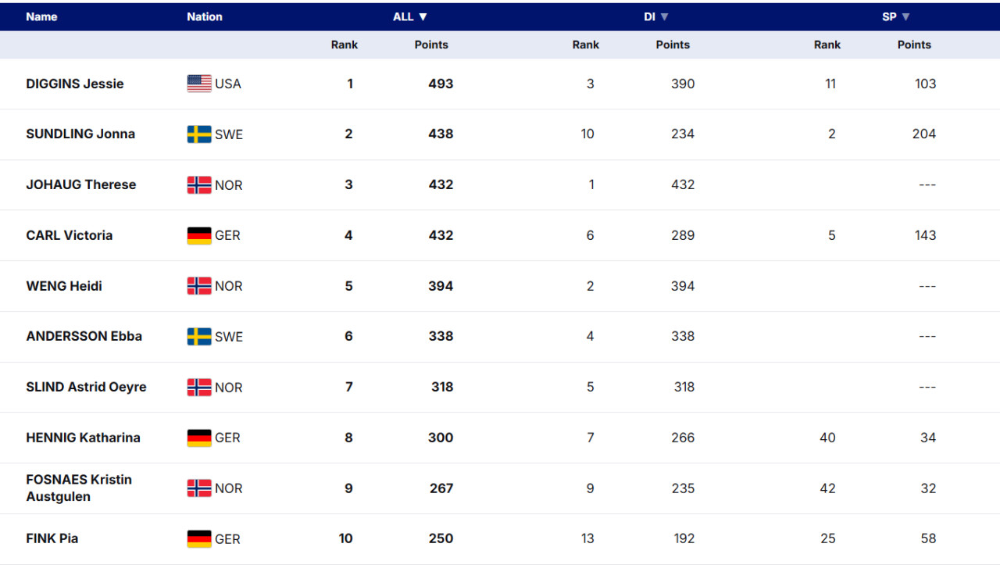Open DIGGINS Jessie athlete profile
Viewport: 1000px width, 565px height.
75,84
